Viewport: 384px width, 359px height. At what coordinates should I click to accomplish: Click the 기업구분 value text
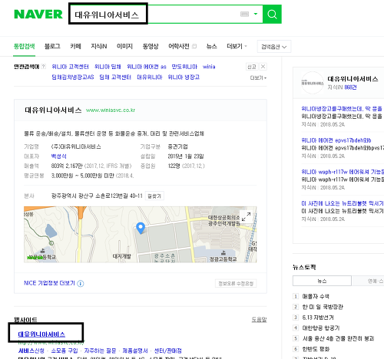[x=177, y=147]
